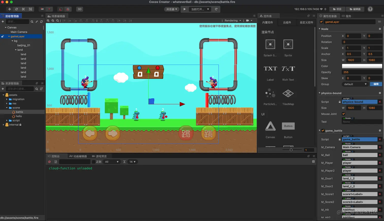Switch to the 动画编辑器 tab
This screenshot has height=221, width=384.
point(78,156)
